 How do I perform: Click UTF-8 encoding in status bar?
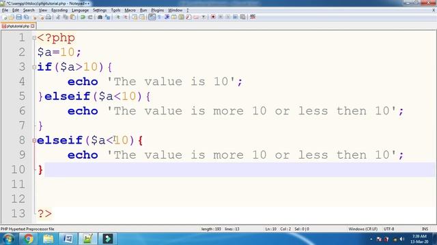pos(389,229)
